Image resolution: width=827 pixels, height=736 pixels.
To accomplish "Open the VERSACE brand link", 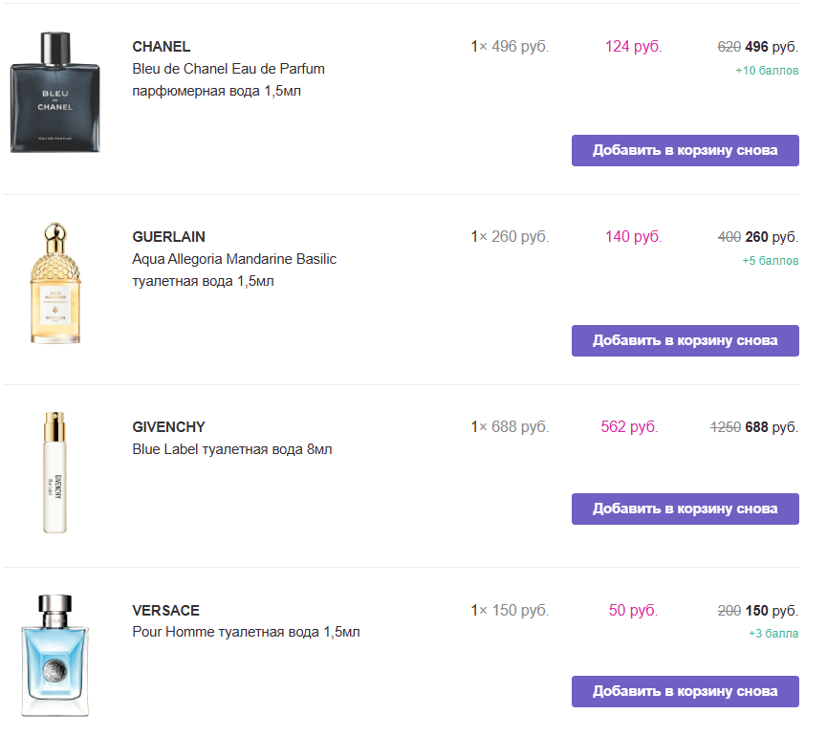I will [x=165, y=611].
